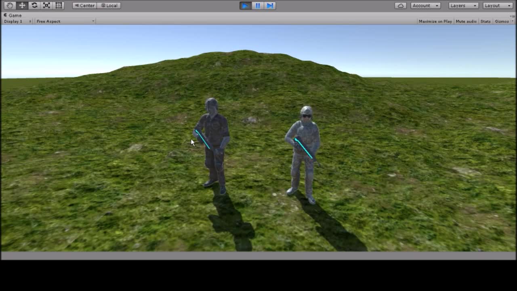Choose a display from Display 1 dropdown
Screen dimensions: 517x291
click(17, 21)
